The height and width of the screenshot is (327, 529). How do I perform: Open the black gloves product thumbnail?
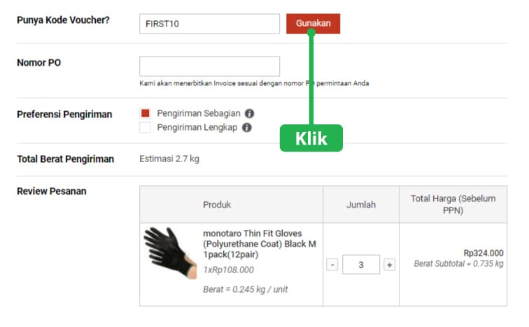coord(170,253)
